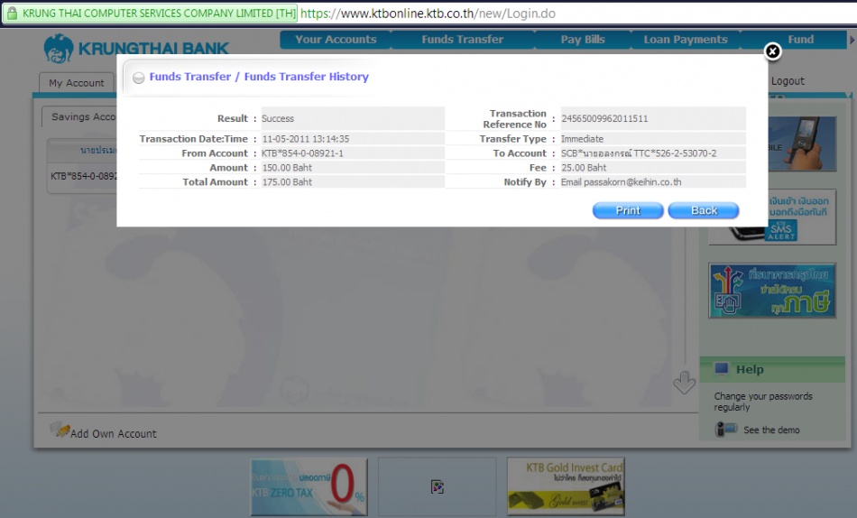Click the round bullet icon beside Funds Transfer title
The height and width of the screenshot is (518, 857).
(x=139, y=78)
